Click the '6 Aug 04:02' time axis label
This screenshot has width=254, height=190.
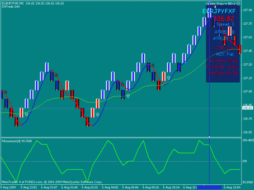[110, 188]
